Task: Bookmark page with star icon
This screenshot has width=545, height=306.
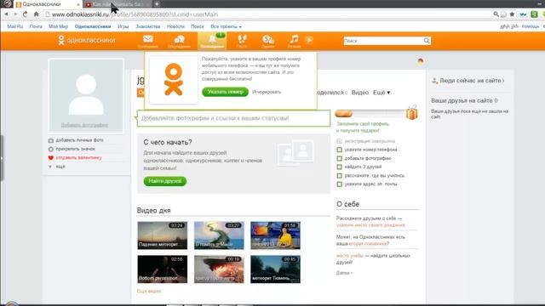Action: [512, 14]
